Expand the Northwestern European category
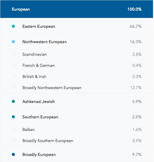 pos(77,42)
